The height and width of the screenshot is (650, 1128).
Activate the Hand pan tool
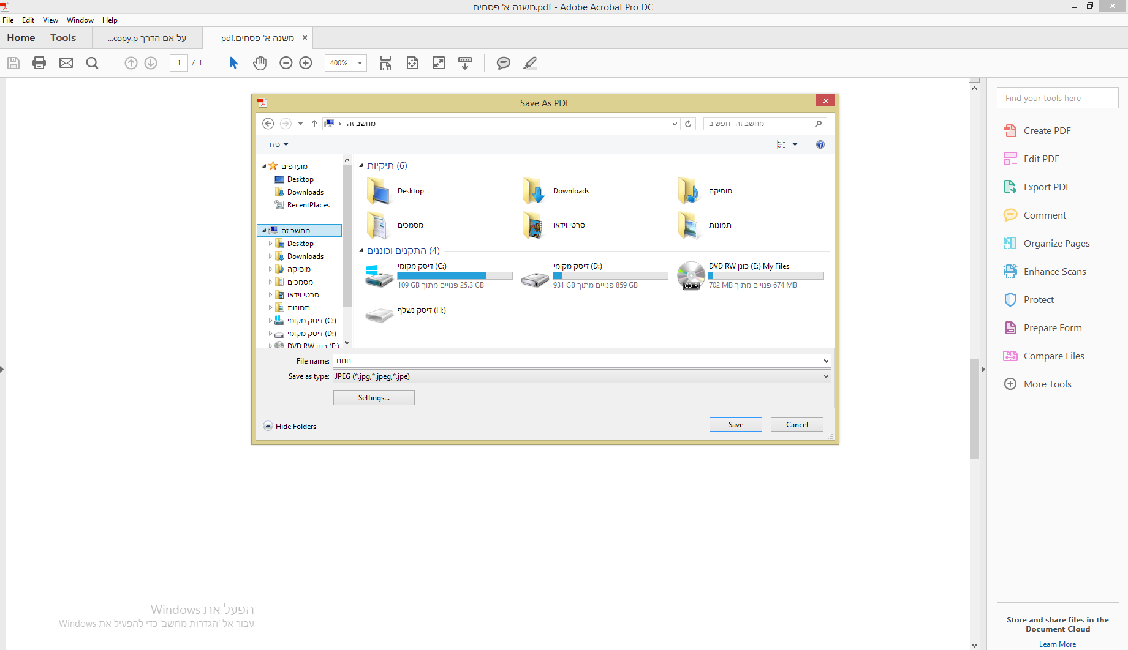(260, 63)
